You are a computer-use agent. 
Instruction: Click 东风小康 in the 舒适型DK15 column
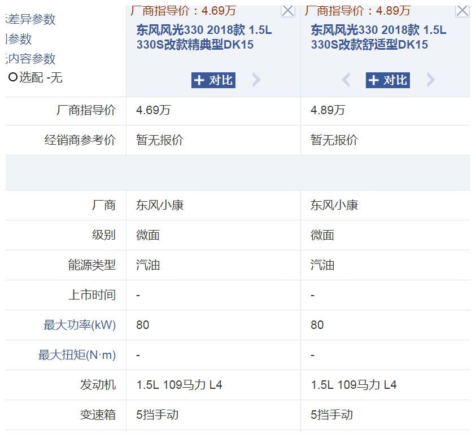(x=334, y=205)
